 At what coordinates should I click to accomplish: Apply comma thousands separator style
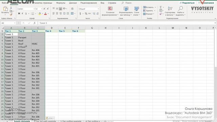[90, 14]
